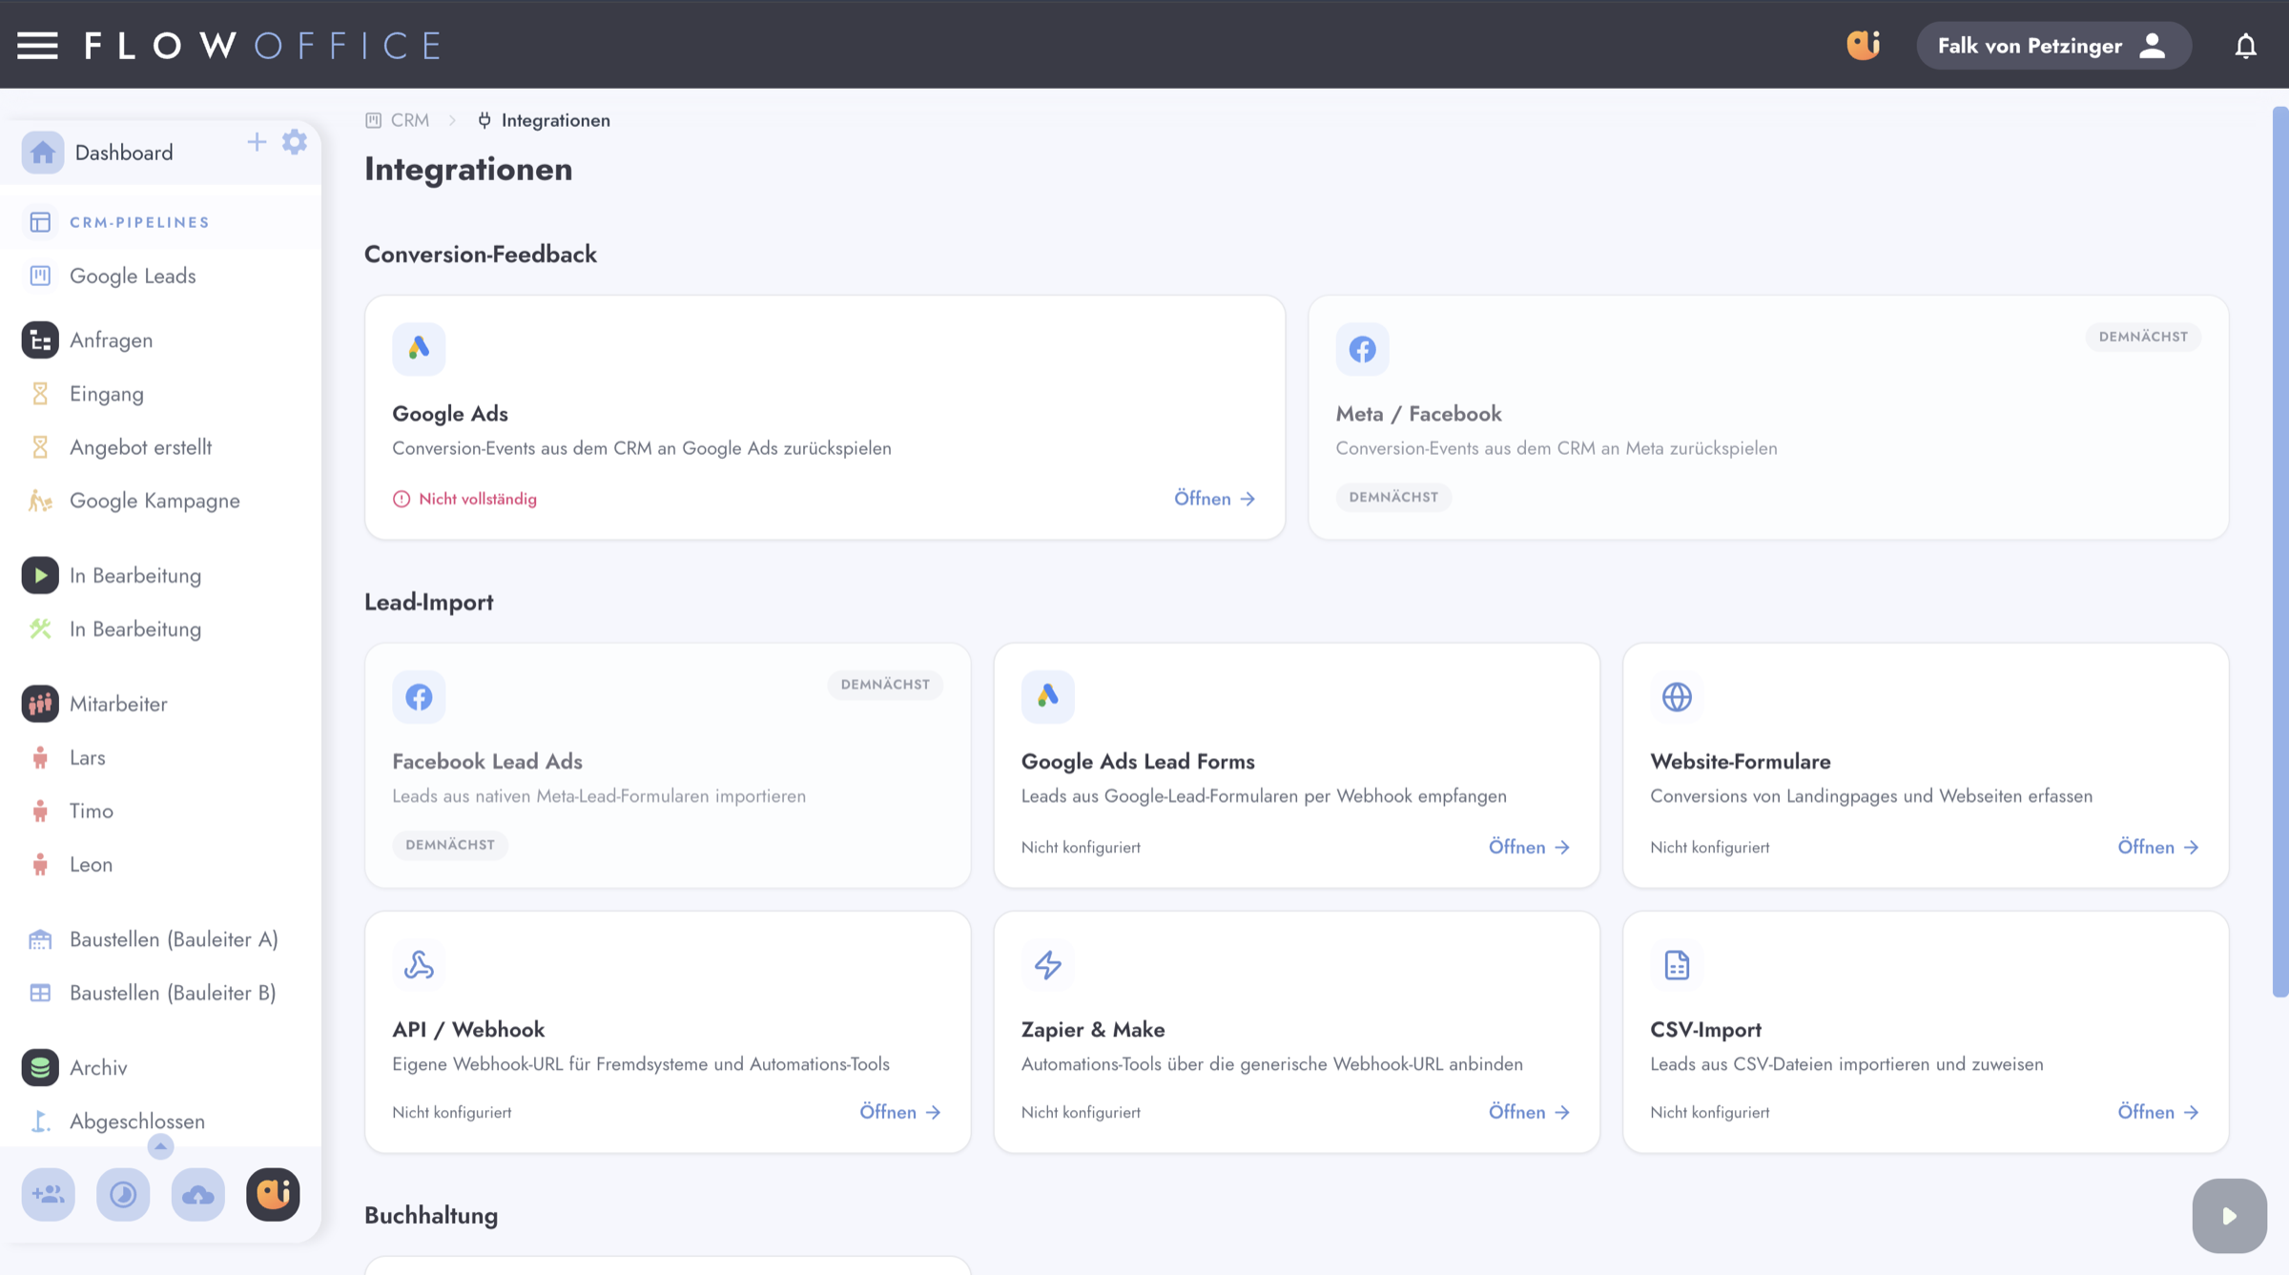The height and width of the screenshot is (1275, 2289).
Task: Click Nicht vollständig status
Action: pos(464,499)
